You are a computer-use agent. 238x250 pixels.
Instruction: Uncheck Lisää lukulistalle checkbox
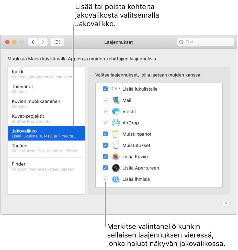105,89
